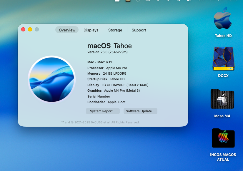This screenshot has height=171, width=243.
Task: Click the Bootloader "Apple iBoot" value
Action: tap(116, 102)
